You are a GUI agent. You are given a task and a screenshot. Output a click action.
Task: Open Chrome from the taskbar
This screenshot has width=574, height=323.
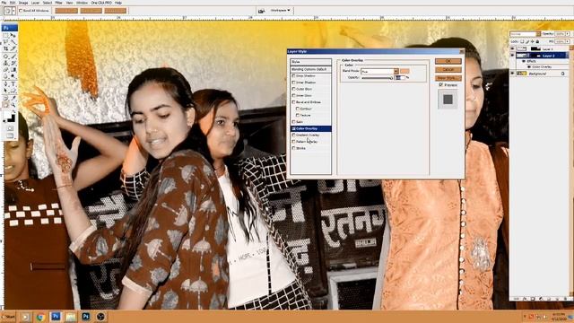pos(40,317)
